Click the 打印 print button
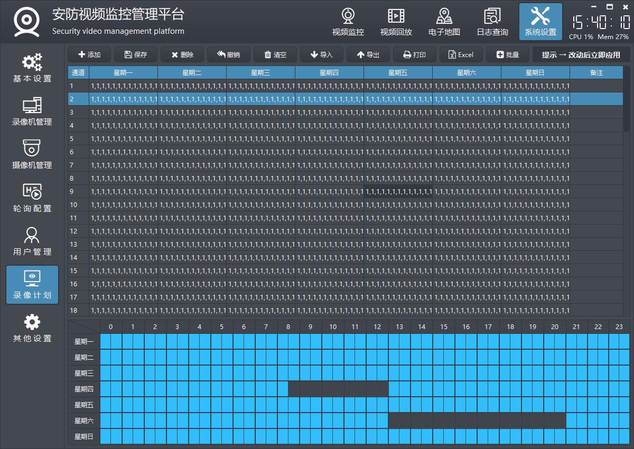 414,55
